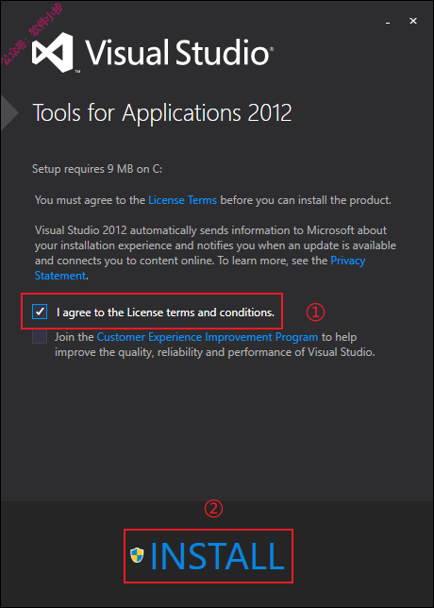Enable the Customer Experience Improvement Program checkbox
The width and height of the screenshot is (434, 608).
[40, 336]
